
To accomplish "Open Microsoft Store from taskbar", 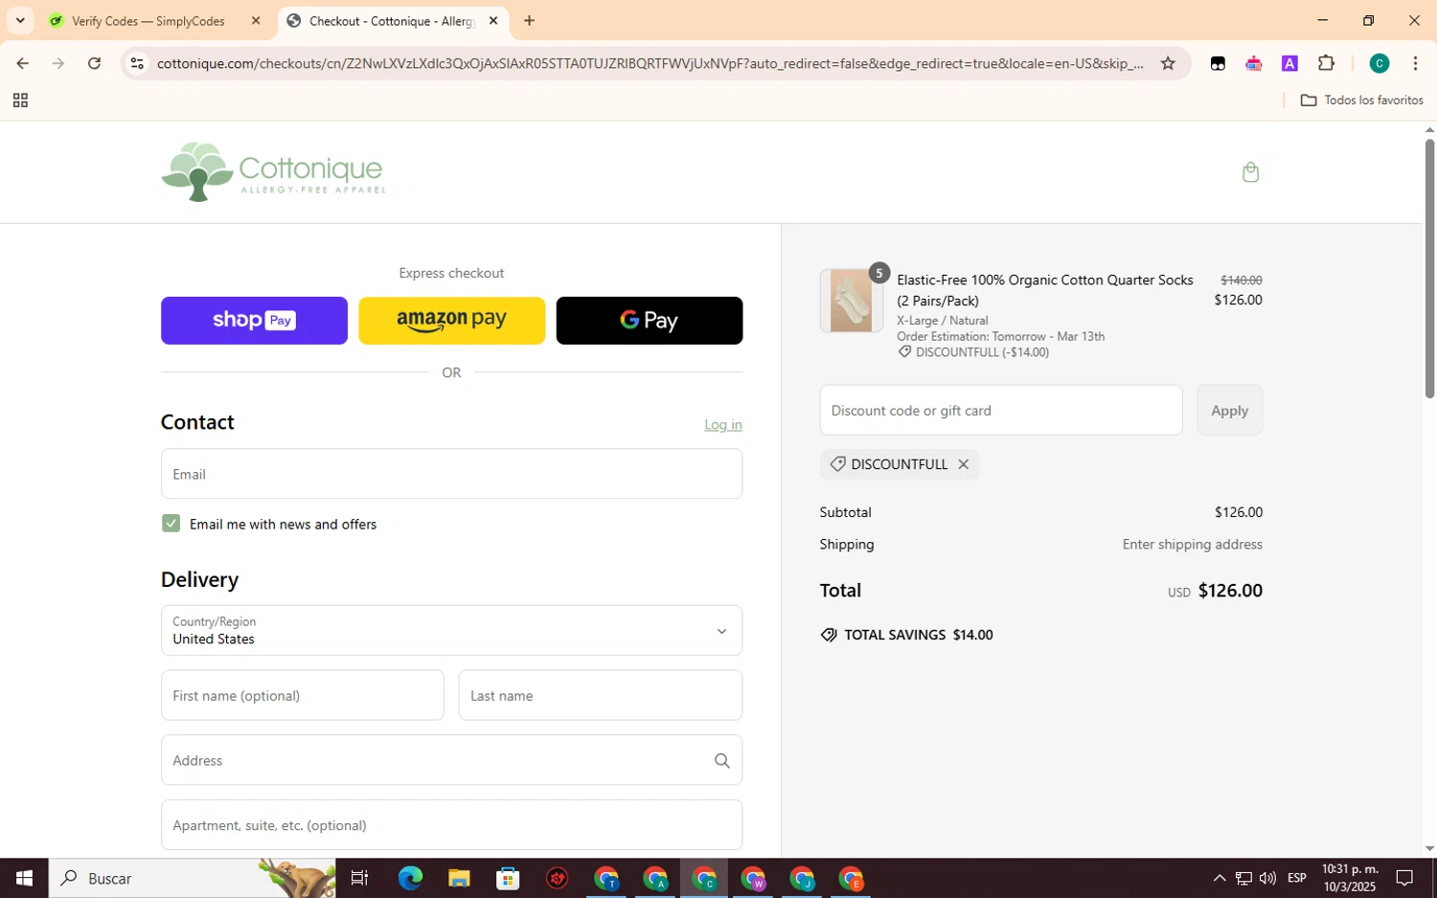I will tap(508, 878).
